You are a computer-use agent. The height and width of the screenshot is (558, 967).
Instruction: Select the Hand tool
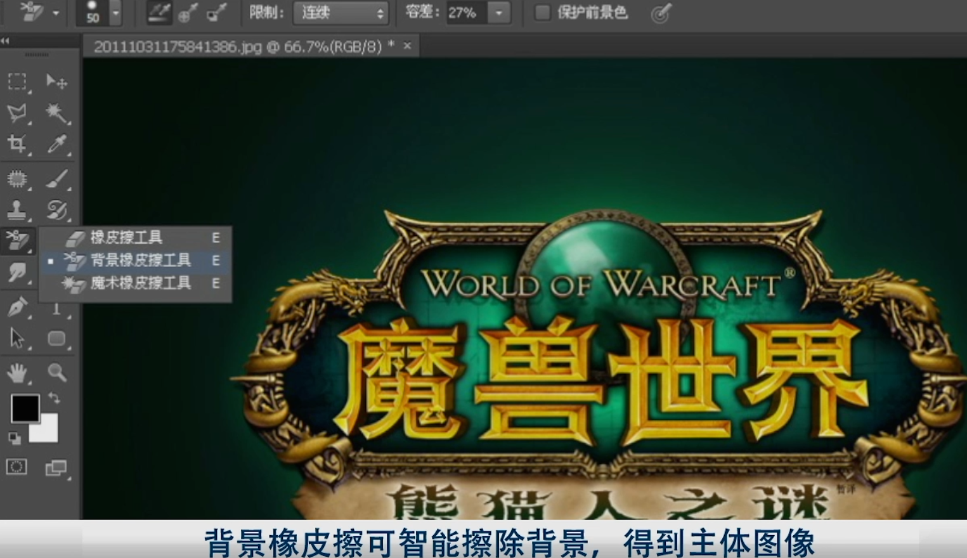(x=17, y=373)
